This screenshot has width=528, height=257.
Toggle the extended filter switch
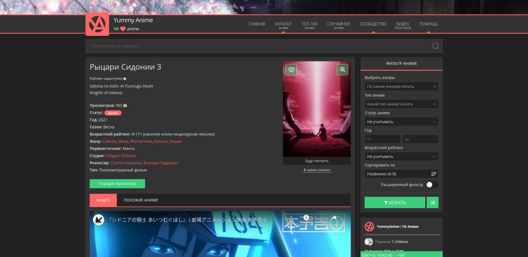(432, 185)
